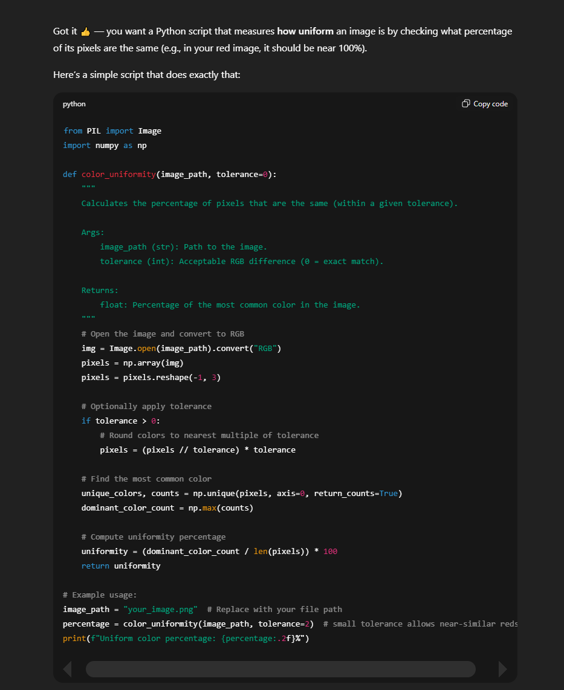Viewport: 564px width, 690px height.
Task: Click docstring line 'Calculates the percentage of pixels'
Action: point(270,204)
